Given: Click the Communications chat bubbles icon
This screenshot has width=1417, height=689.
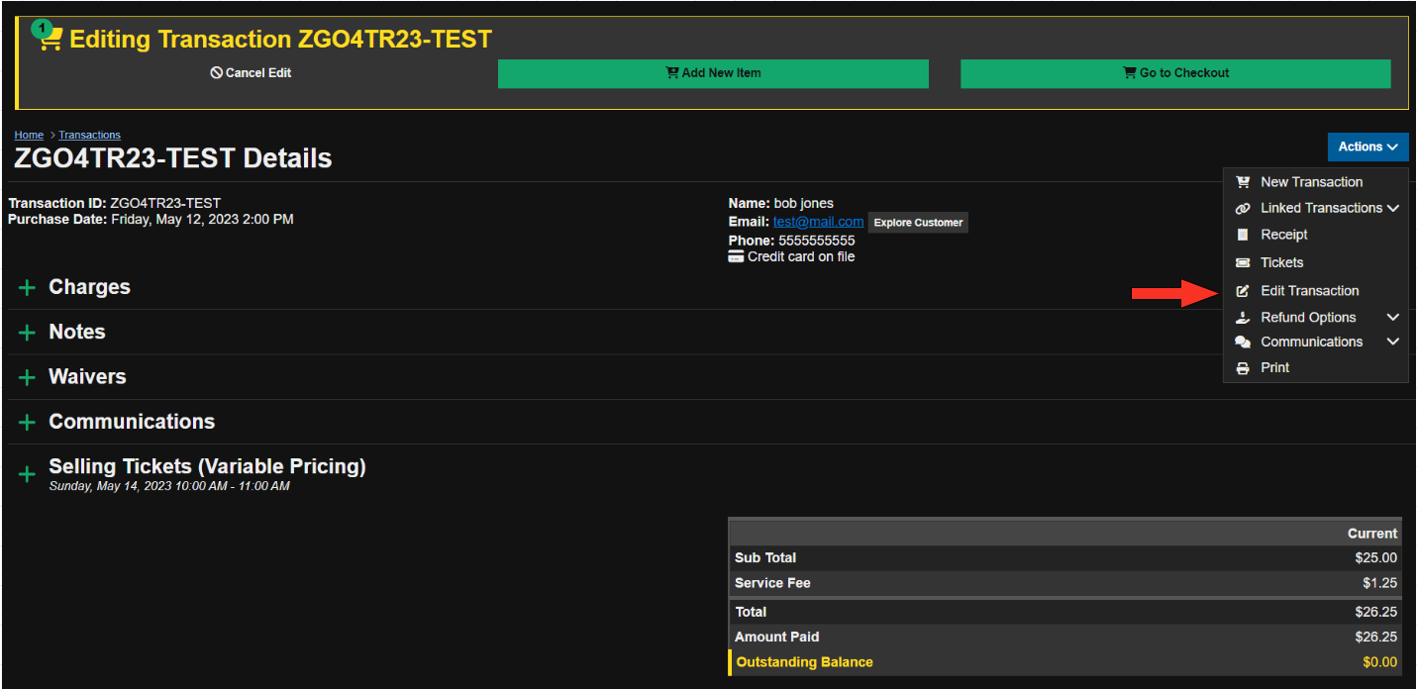Looking at the screenshot, I should coord(1243,343).
